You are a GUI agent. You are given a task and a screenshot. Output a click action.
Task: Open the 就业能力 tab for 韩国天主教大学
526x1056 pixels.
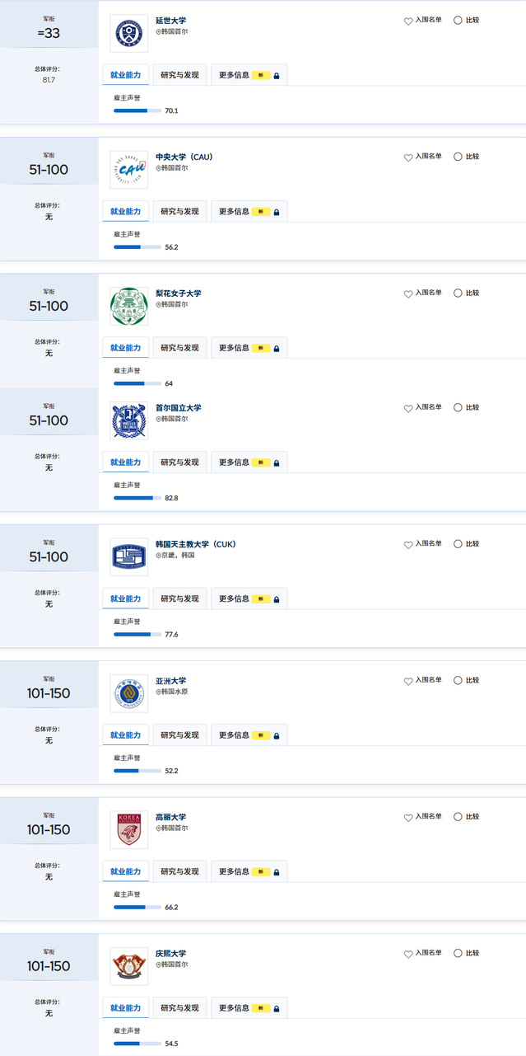click(126, 599)
